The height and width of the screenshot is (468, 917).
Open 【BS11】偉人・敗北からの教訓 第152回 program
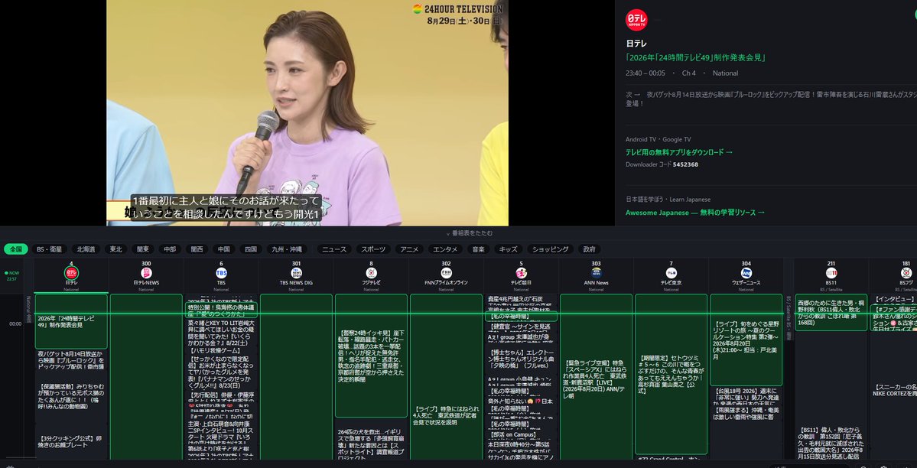tap(831, 444)
